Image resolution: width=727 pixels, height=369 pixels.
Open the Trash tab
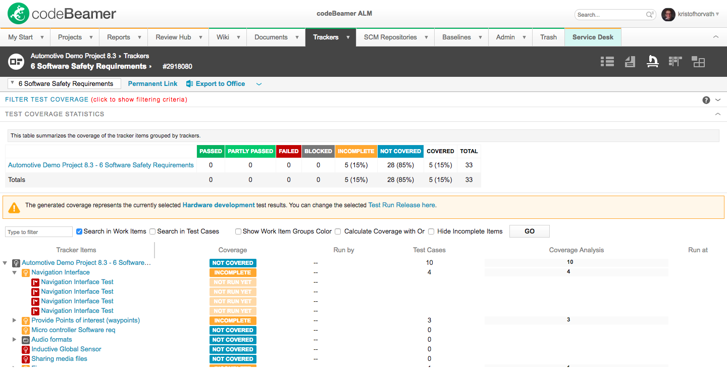click(x=548, y=37)
